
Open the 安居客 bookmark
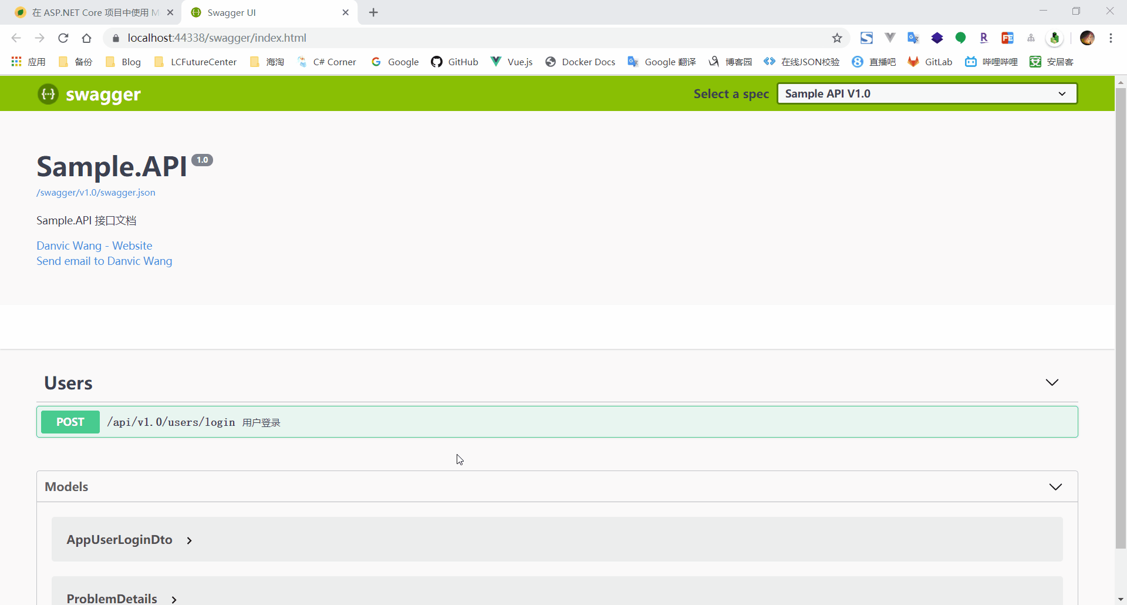[x=1052, y=62]
